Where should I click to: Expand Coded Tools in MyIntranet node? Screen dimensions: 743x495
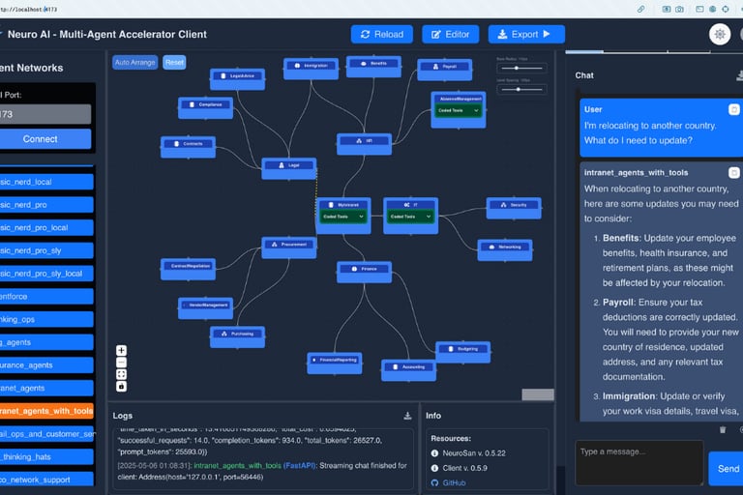point(343,217)
